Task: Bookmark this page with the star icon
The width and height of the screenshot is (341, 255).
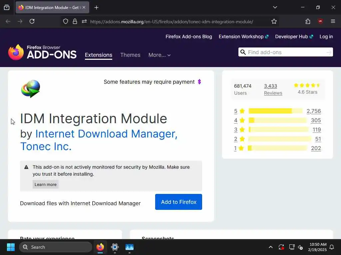Action: click(274, 21)
